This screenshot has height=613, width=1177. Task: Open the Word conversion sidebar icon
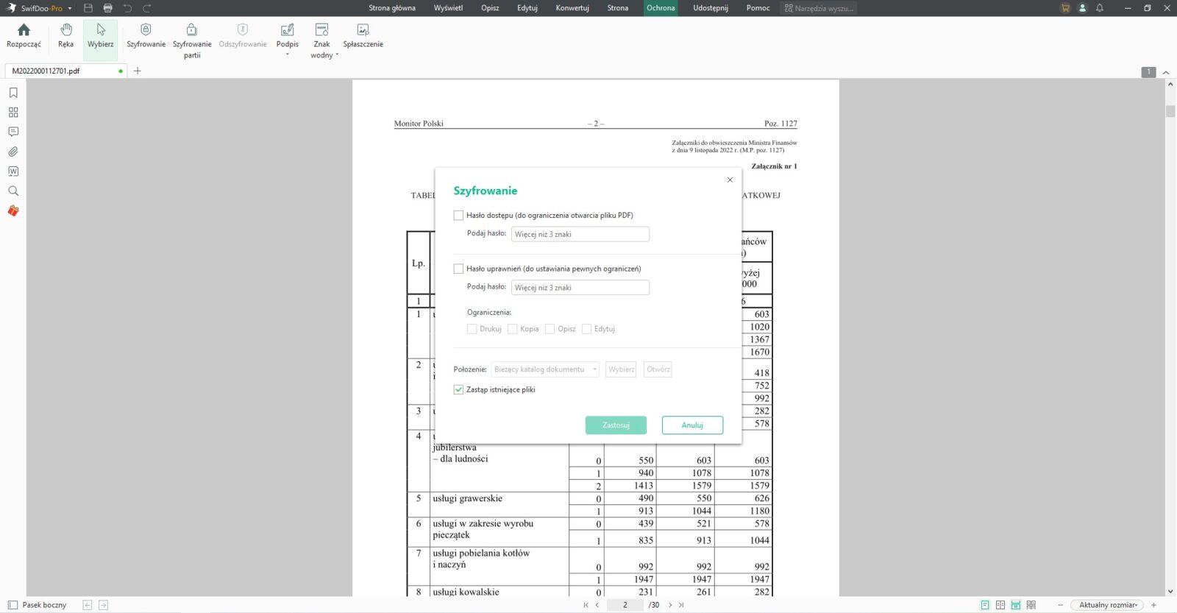click(13, 171)
